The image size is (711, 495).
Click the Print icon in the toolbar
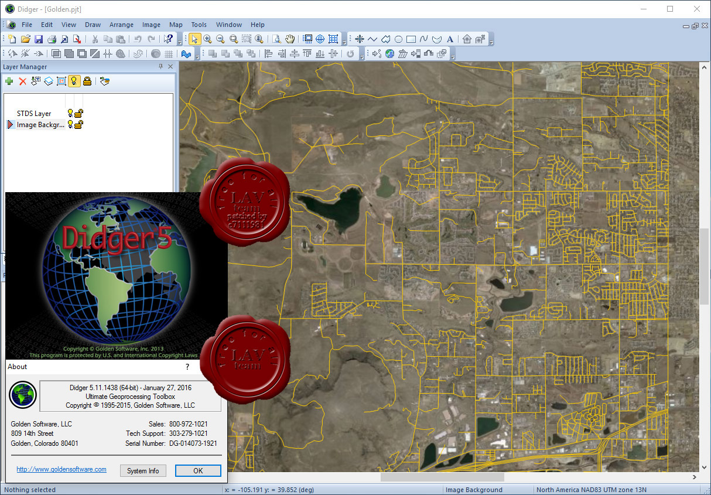tap(52, 39)
